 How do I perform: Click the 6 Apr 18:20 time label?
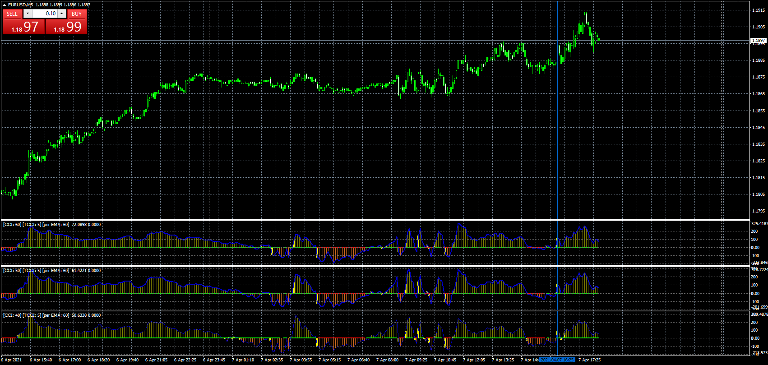(x=98, y=360)
